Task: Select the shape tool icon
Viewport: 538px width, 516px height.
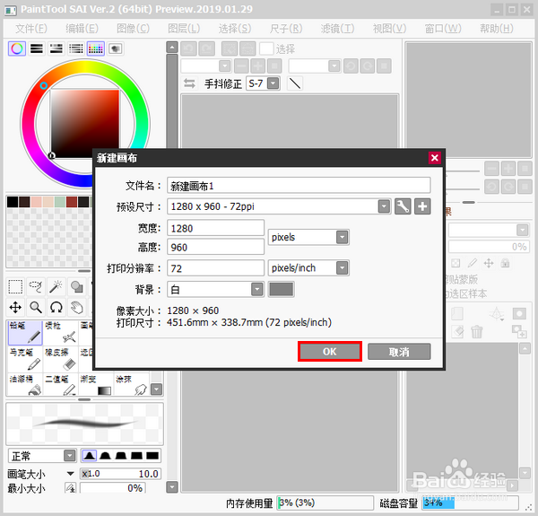Action: pos(76,286)
